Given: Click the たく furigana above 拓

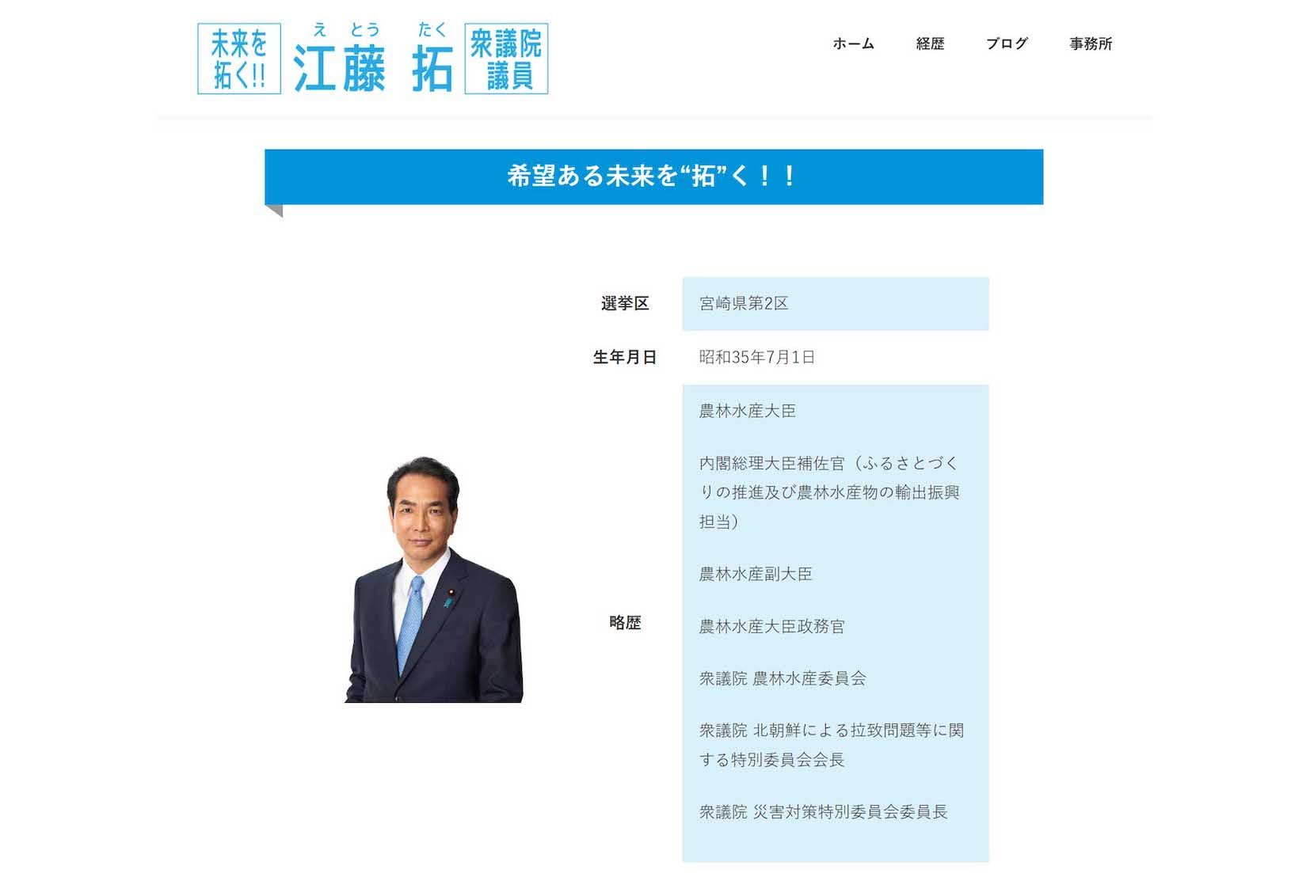Looking at the screenshot, I should 433,28.
